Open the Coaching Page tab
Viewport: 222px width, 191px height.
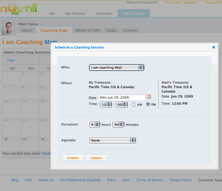54,30
